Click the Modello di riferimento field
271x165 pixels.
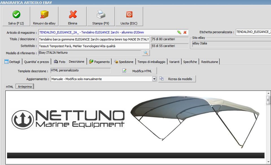click(x=90, y=53)
